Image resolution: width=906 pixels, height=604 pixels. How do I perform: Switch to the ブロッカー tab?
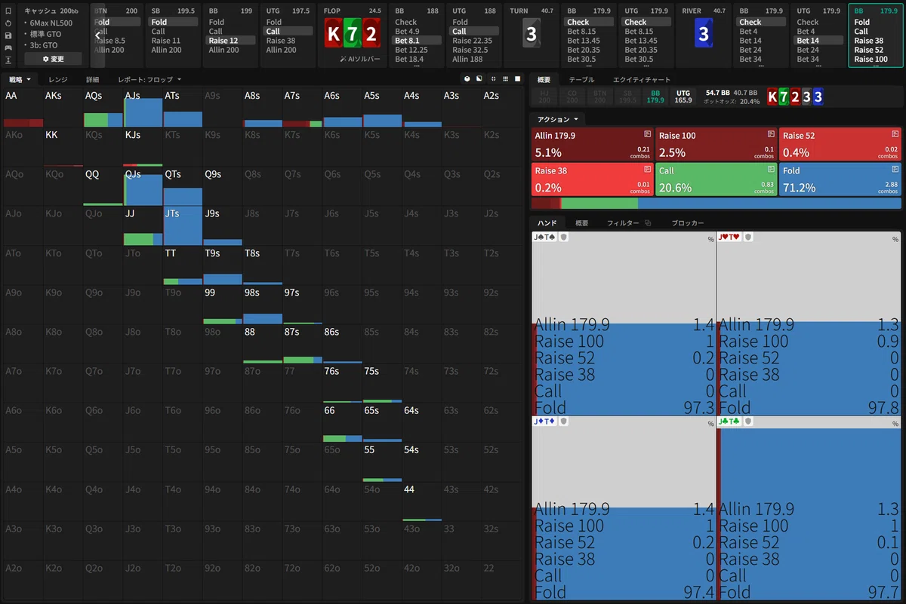pos(688,223)
